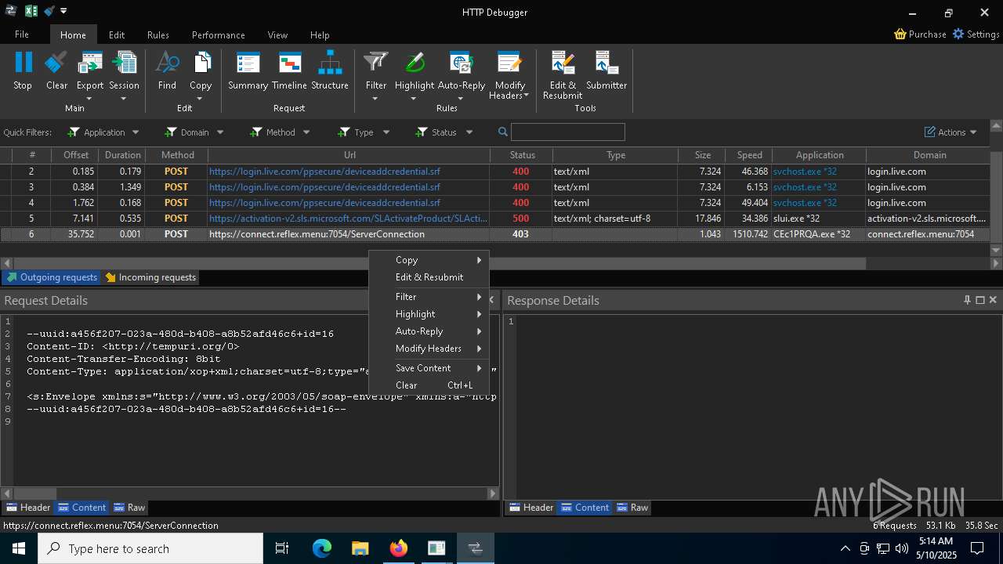Screen dimensions: 1003x564
Task: Click the Find icon
Action: point(167,63)
